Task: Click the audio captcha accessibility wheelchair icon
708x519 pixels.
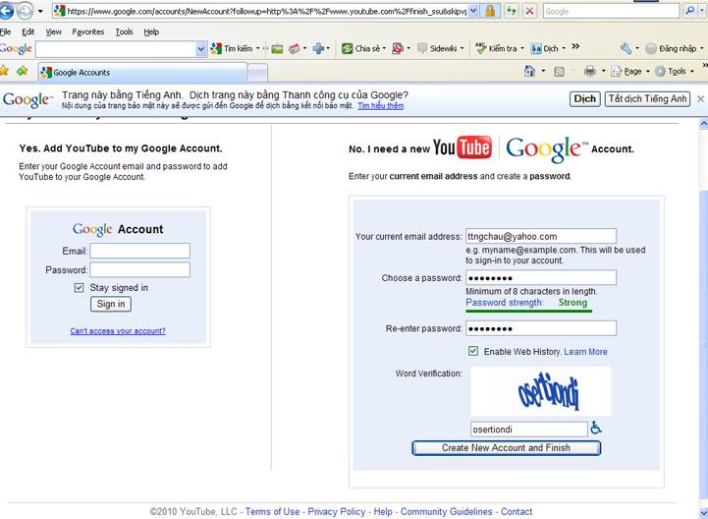Action: point(596,428)
